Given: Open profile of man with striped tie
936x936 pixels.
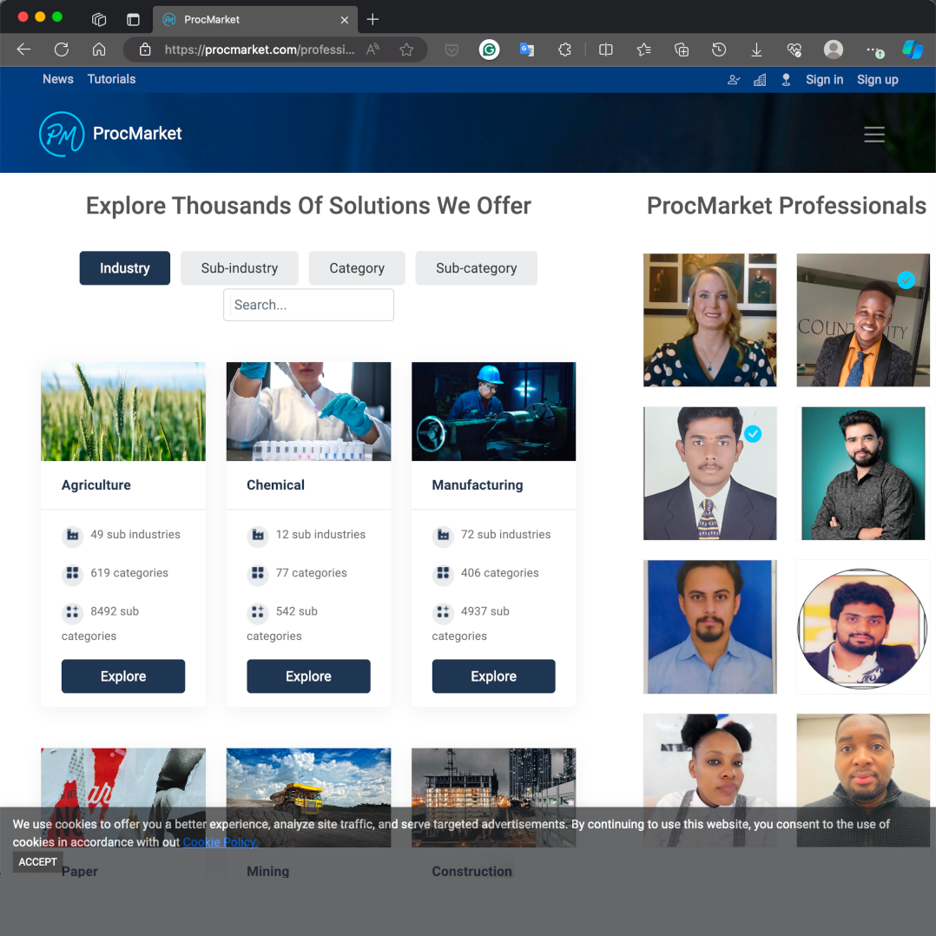Looking at the screenshot, I should pos(709,473).
